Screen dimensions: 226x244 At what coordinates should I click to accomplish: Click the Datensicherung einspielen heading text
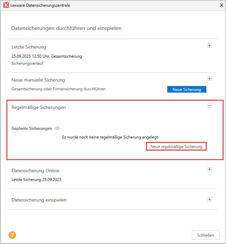[x=39, y=200]
